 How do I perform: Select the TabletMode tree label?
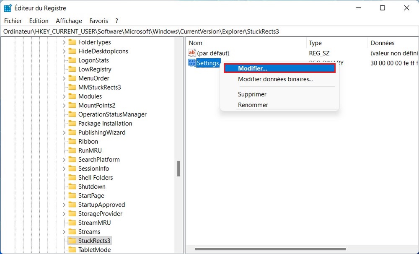click(x=94, y=250)
